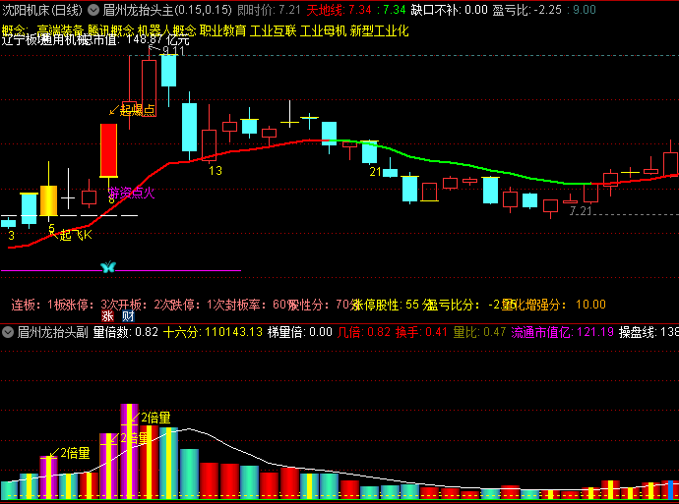Viewport: 679px width, 504px height.
Task: Select the cyan candlestick at the 9.11 high
Action: pyautogui.click(x=169, y=71)
